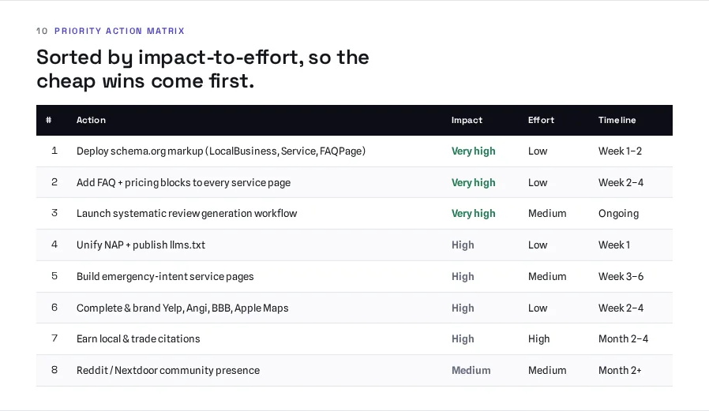Click the 'Month 2+' timeline cell
The image size is (709, 411).
pyautogui.click(x=620, y=370)
